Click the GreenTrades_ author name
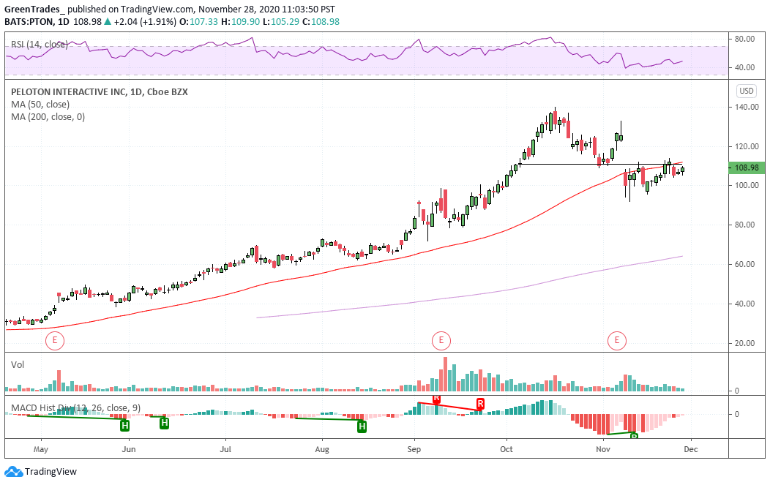770x485 pixels. (34, 10)
